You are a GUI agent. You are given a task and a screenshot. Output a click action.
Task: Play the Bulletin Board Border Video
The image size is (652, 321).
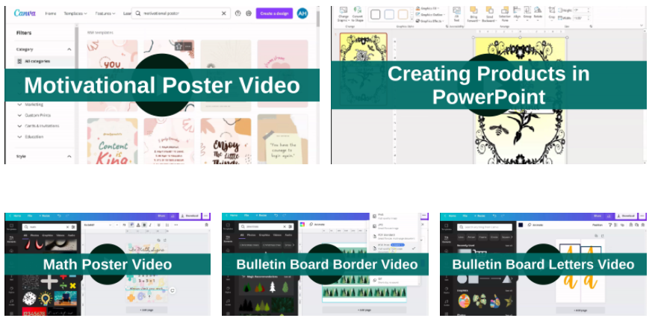325,264
